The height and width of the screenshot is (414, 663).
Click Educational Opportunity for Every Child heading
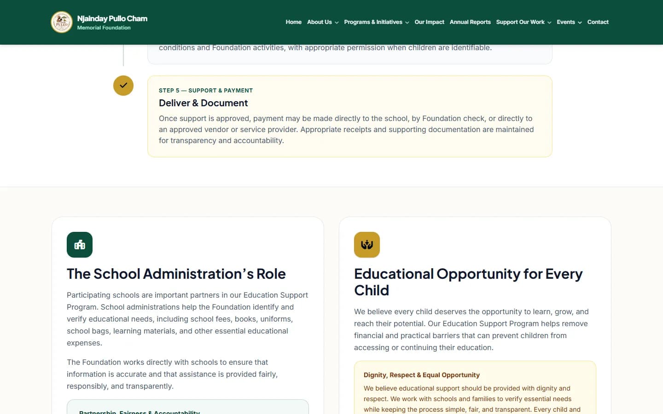468,282
